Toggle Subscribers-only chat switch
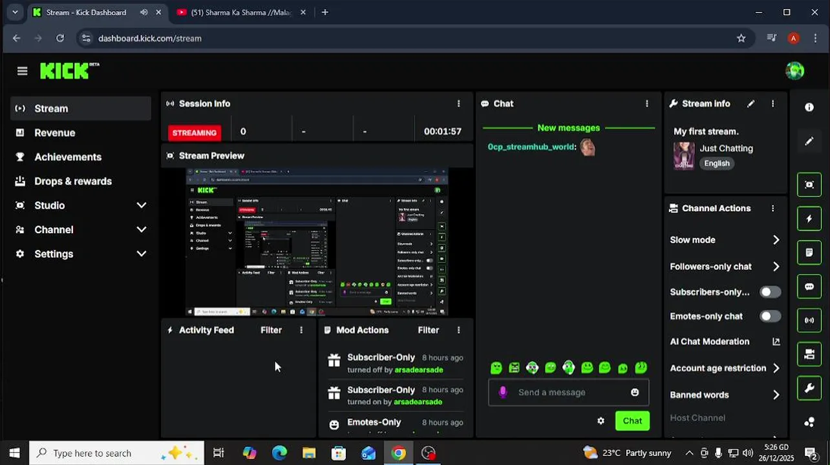 (x=770, y=292)
